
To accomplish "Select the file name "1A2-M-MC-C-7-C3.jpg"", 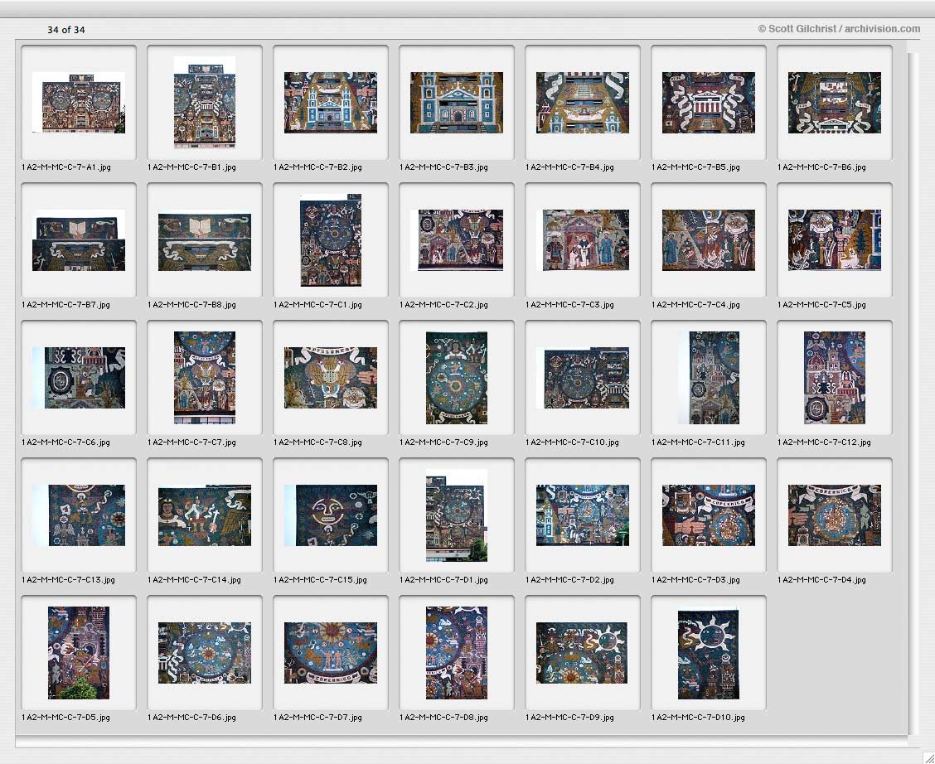I will (569, 305).
